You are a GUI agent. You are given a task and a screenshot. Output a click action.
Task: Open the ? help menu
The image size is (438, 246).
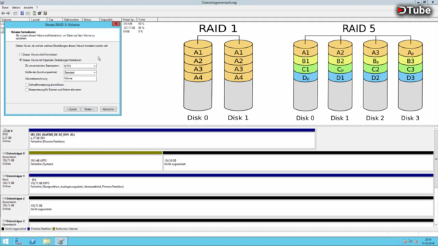(x=37, y=8)
